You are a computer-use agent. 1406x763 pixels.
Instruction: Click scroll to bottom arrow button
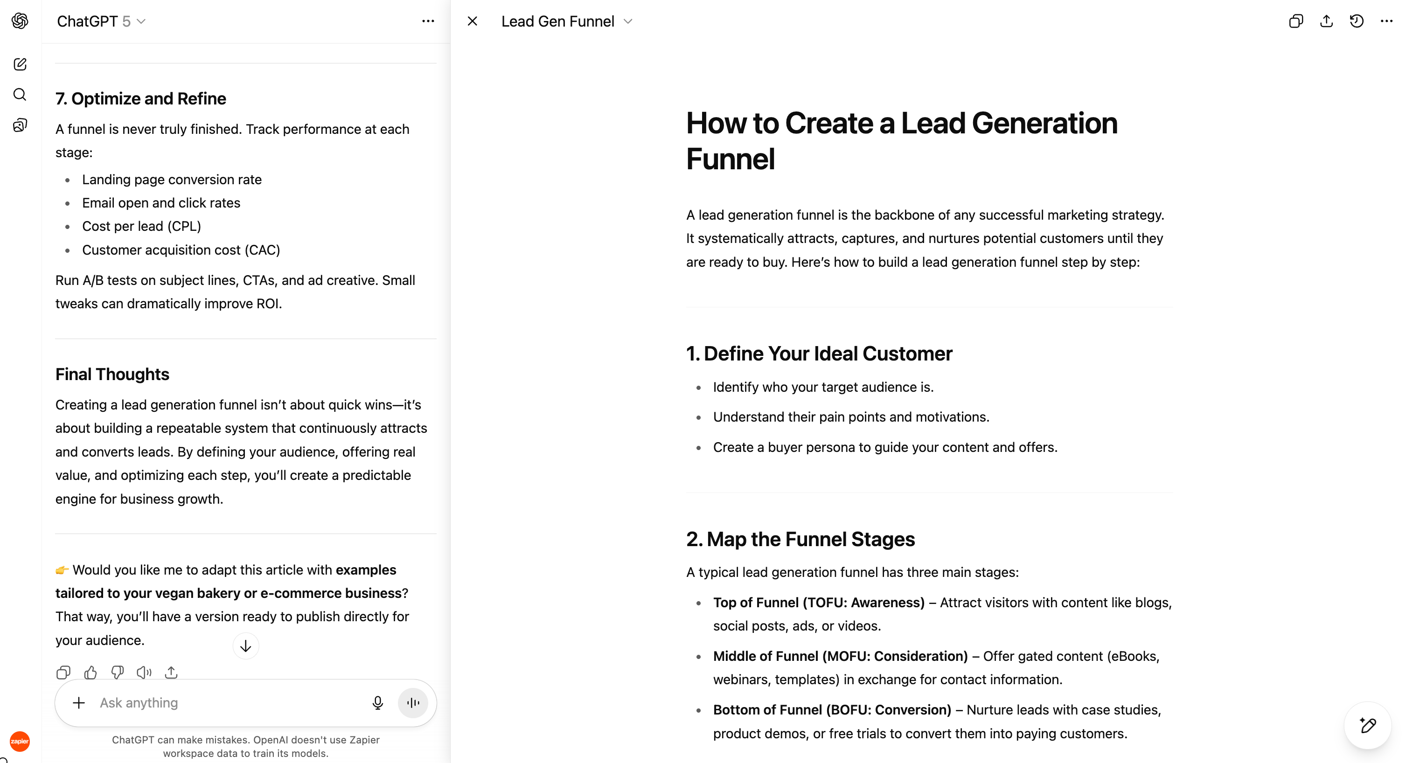(x=246, y=646)
